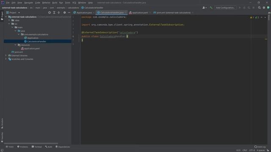Hide the Project tool window

click(69, 13)
